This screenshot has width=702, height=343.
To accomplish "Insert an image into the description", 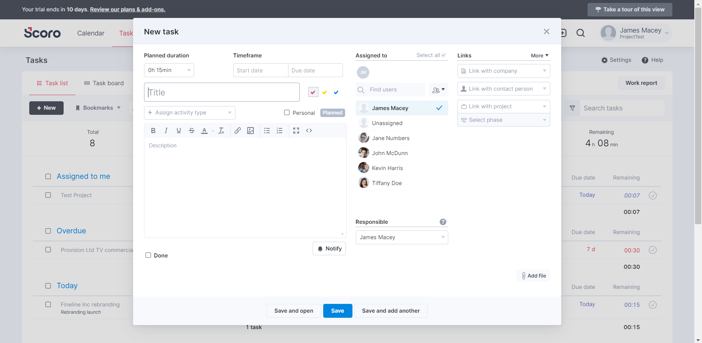I will point(250,131).
